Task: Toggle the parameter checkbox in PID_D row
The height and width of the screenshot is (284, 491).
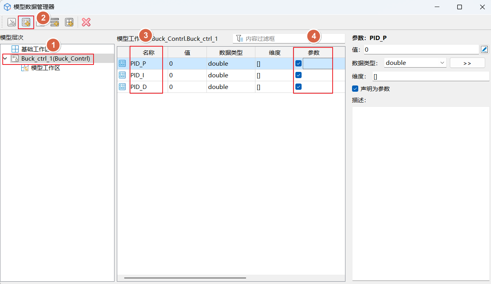Action: [298, 87]
